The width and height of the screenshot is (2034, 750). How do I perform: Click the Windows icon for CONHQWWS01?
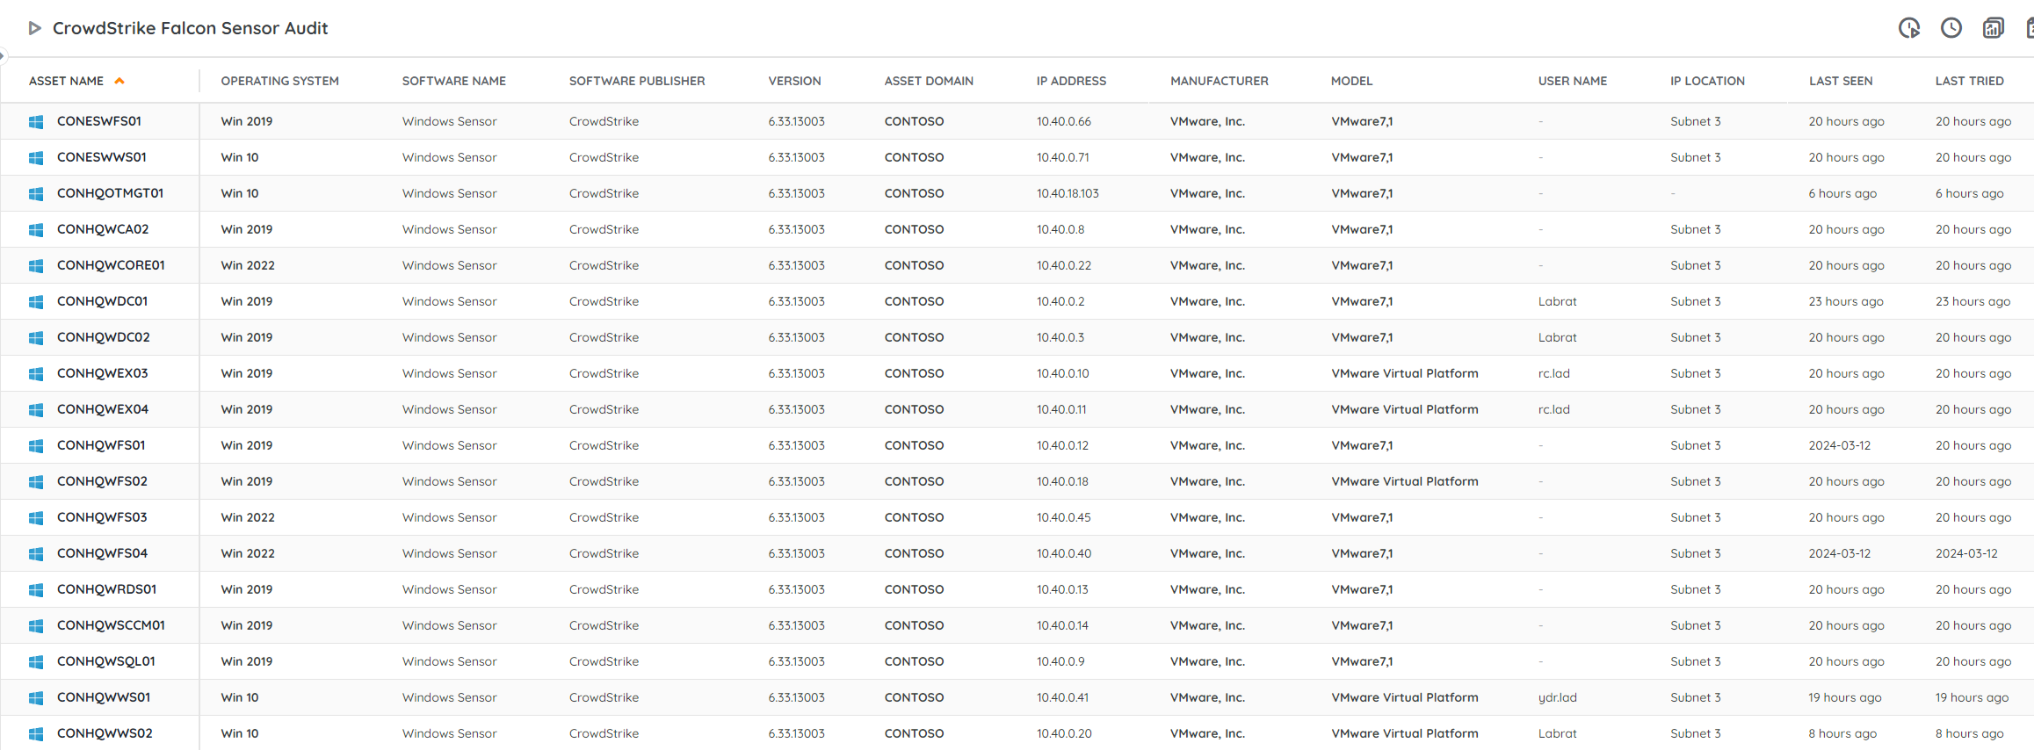36,698
